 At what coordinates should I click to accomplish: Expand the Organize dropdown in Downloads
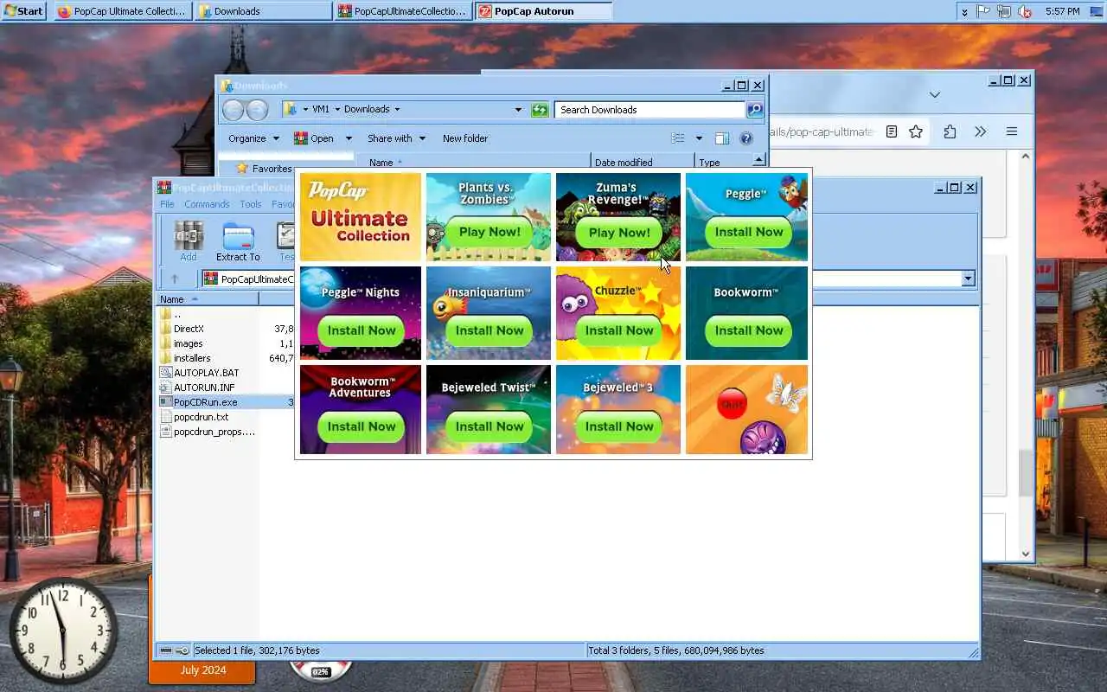coord(276,138)
